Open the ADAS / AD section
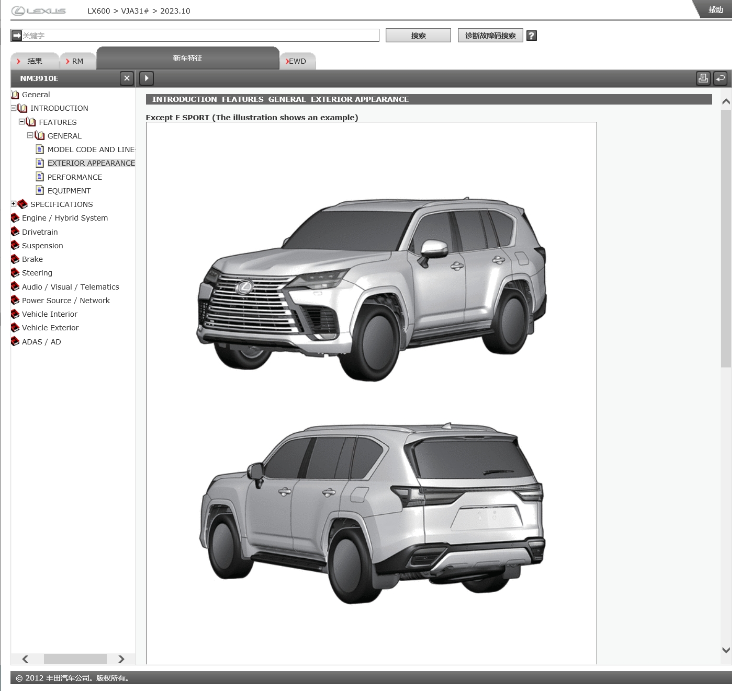Viewport: 741px width, 691px height. [x=41, y=342]
